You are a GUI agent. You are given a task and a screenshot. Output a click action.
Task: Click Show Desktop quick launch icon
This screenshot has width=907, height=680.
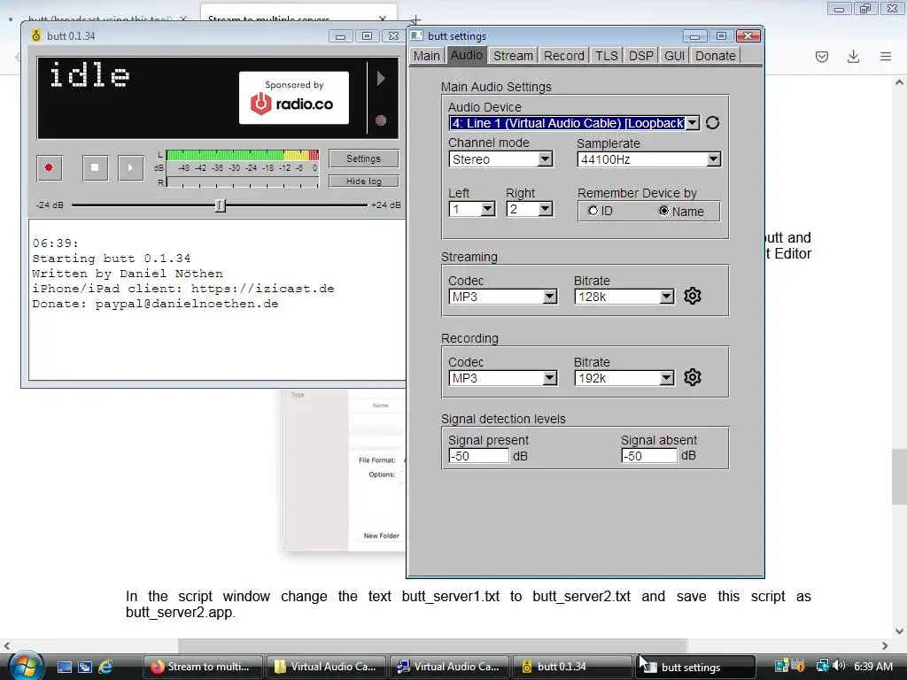point(64,667)
